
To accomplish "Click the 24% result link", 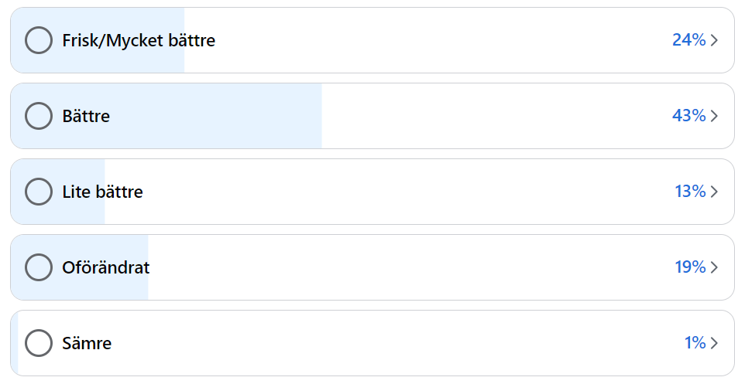I will point(688,40).
